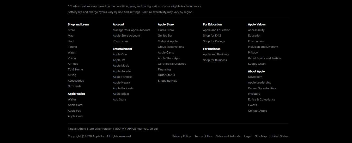
Task: Visit the Site Map link
Action: [260, 136]
